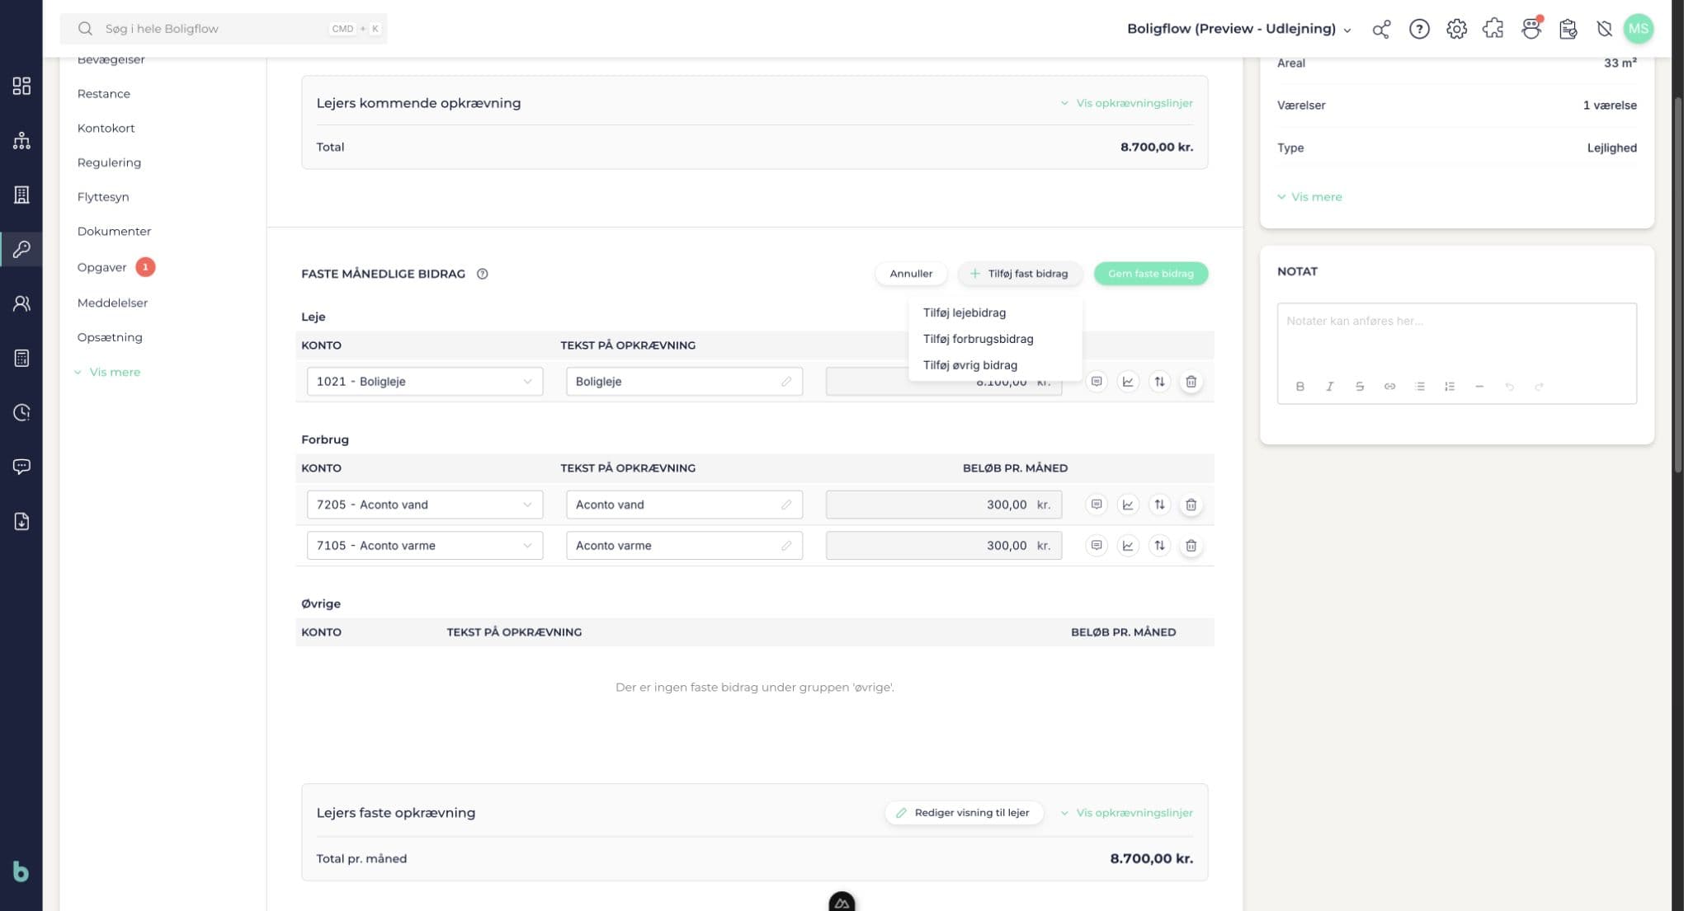Open the 7205 - Aconto vand account dropdown
Viewport: 1684px width, 911px height.
(x=425, y=505)
